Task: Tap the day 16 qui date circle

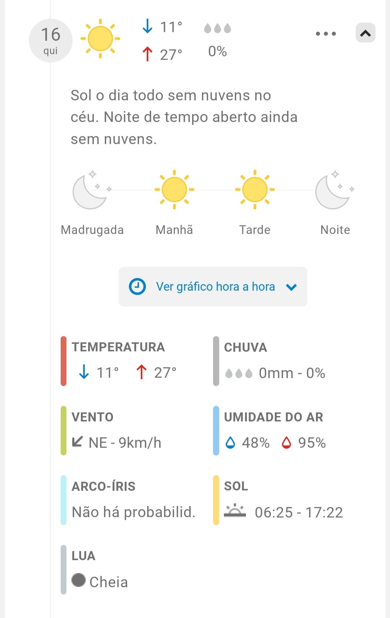Action: pos(51,40)
